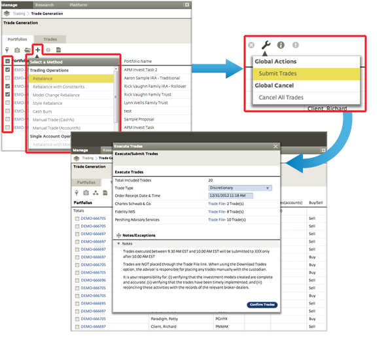The image size is (386, 343).
Task: Toggle the select-all checkbox in Portfolio header
Action: (x=8, y=61)
